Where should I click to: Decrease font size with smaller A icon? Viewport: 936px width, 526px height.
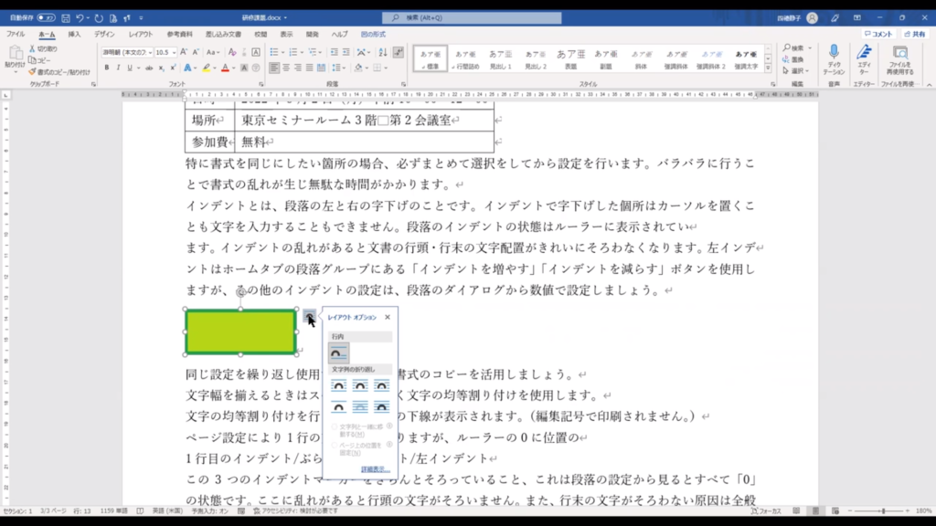coord(196,52)
